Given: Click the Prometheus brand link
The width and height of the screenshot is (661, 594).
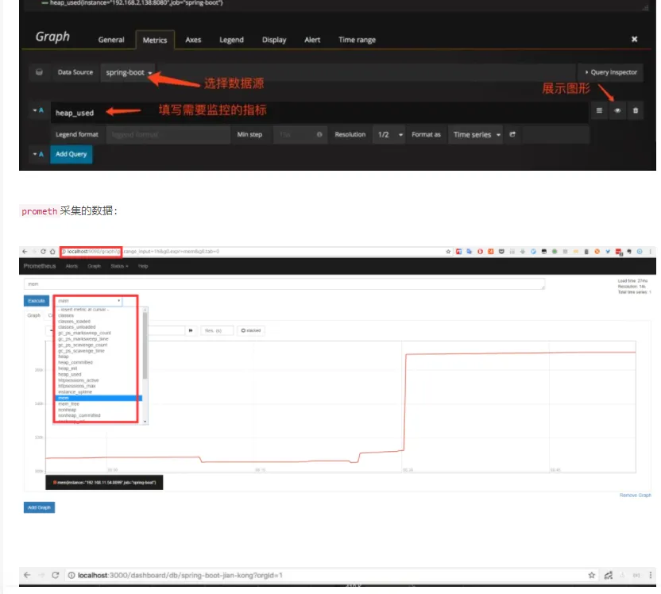Looking at the screenshot, I should [x=40, y=266].
